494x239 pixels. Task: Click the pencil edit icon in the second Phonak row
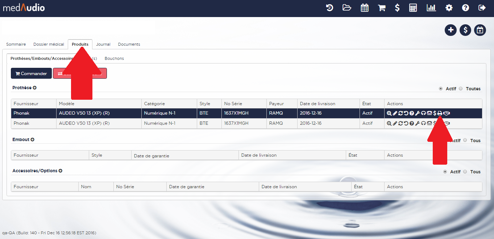point(395,123)
